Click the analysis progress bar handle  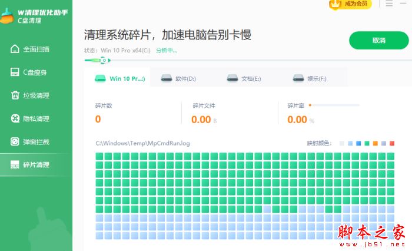[x=104, y=61]
